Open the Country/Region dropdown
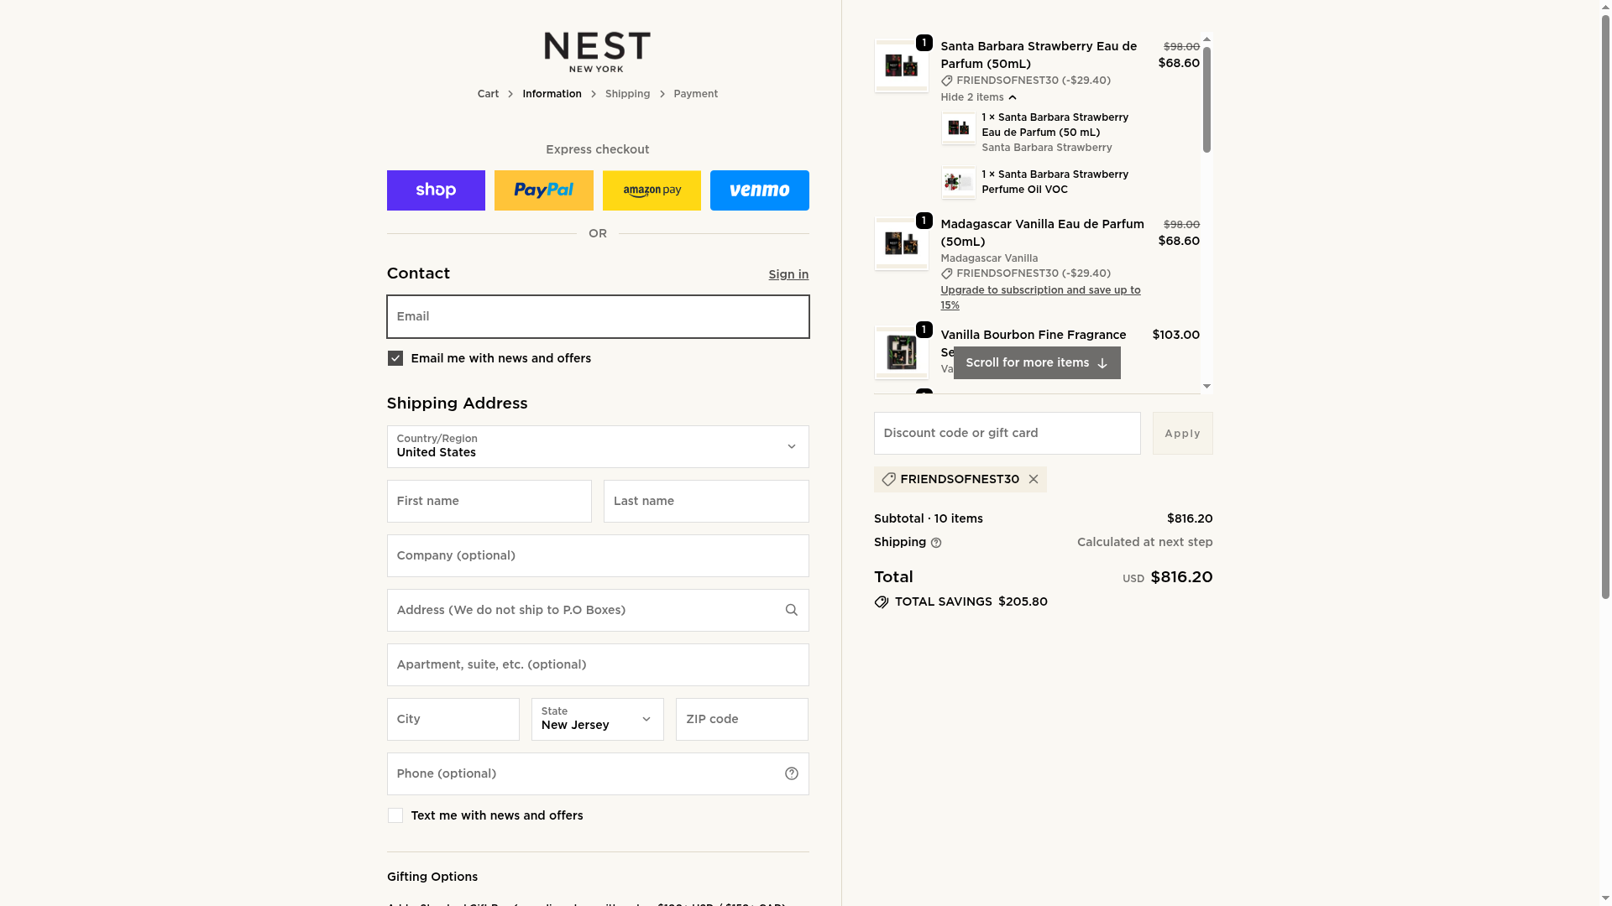Screen dimensions: 1612x906 click(597, 446)
